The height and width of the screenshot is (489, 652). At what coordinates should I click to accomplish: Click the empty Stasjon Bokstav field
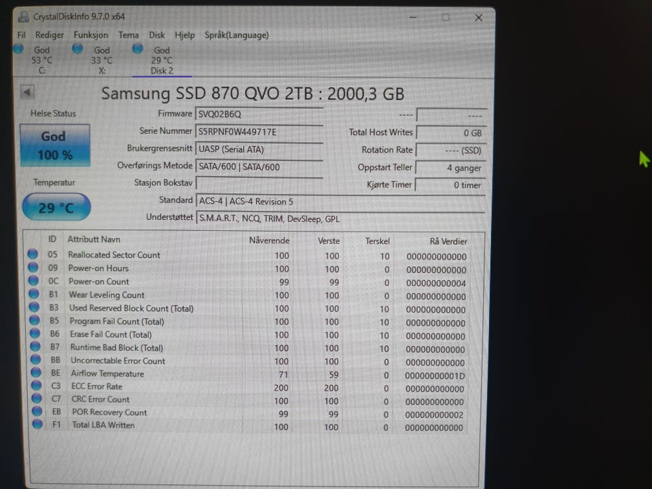tap(259, 183)
